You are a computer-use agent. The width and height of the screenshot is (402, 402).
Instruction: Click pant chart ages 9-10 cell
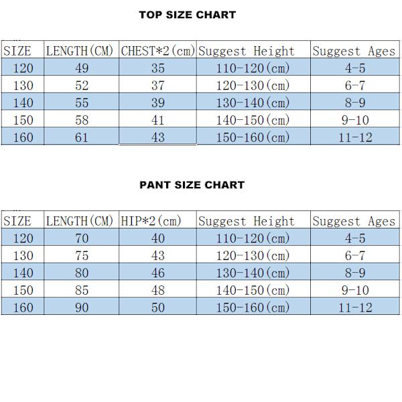(355, 289)
